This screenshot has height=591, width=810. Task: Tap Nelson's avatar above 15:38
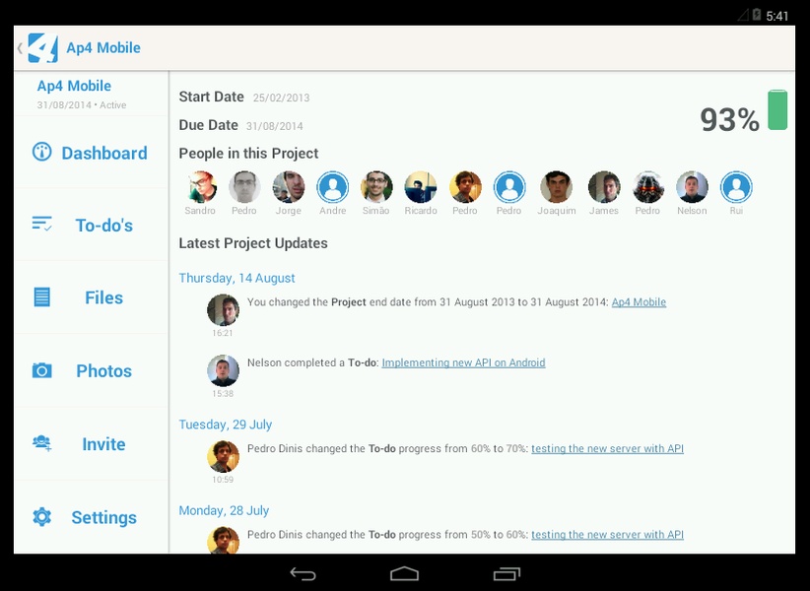tap(223, 370)
